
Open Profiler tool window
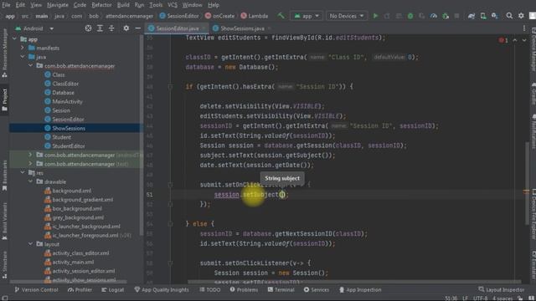pyautogui.click(x=80, y=290)
